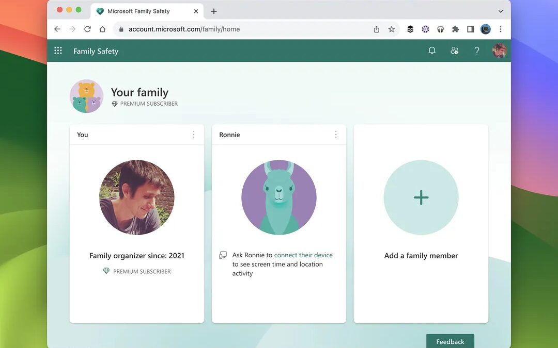Bookmark this page with the star icon
Screen dimensions: 558x348
[392, 29]
